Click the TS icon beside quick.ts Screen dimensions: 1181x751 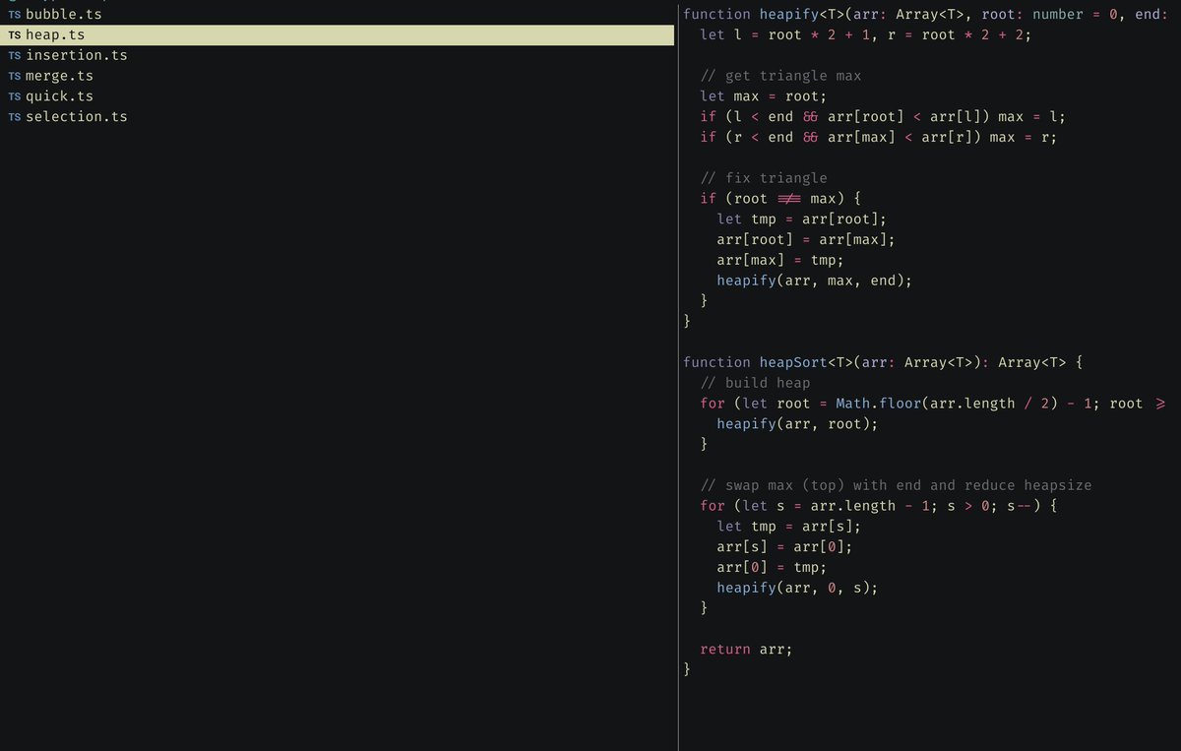pos(15,96)
